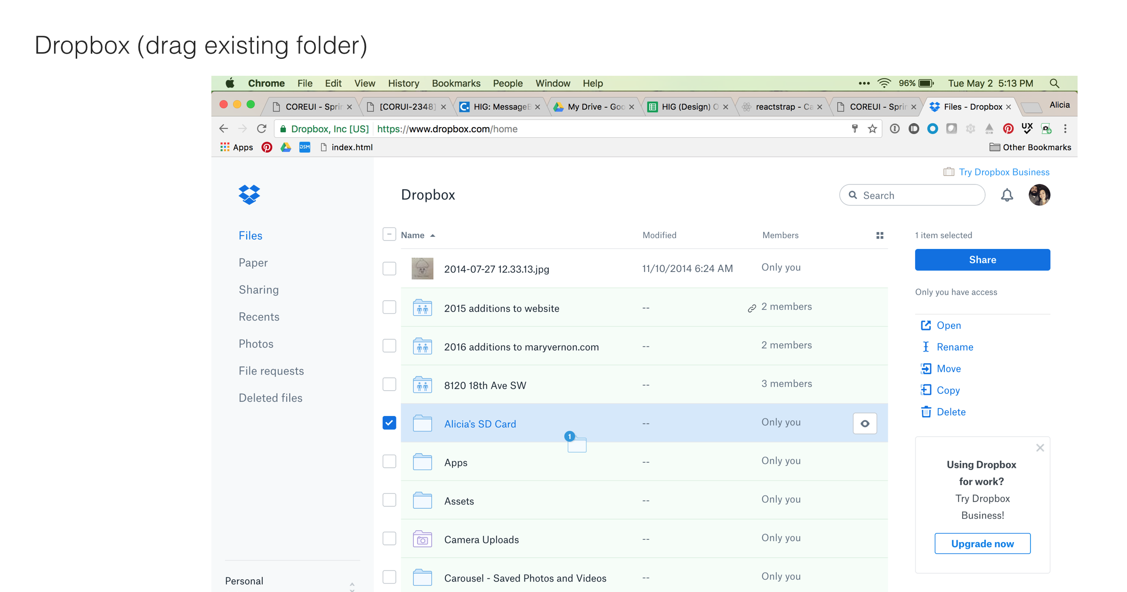Click the browser address bar URL
Image resolution: width=1127 pixels, height=592 pixels.
click(447, 128)
